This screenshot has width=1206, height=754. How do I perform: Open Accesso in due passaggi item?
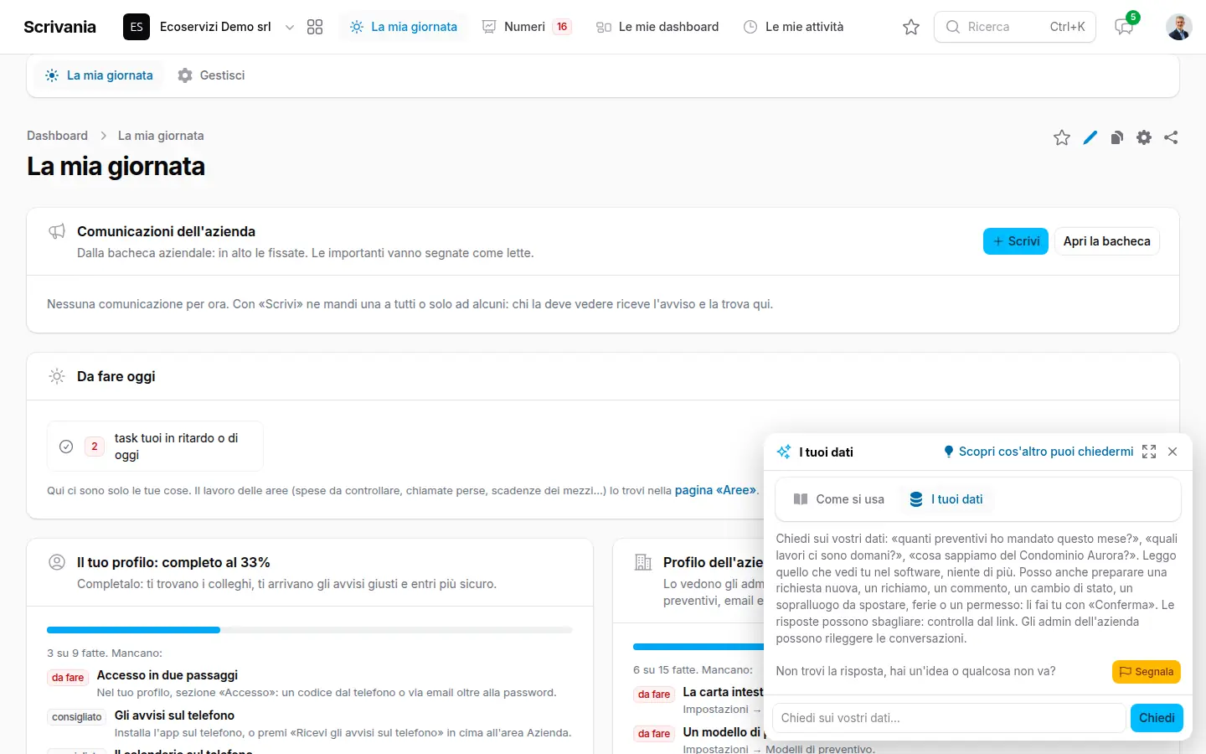pos(167,675)
